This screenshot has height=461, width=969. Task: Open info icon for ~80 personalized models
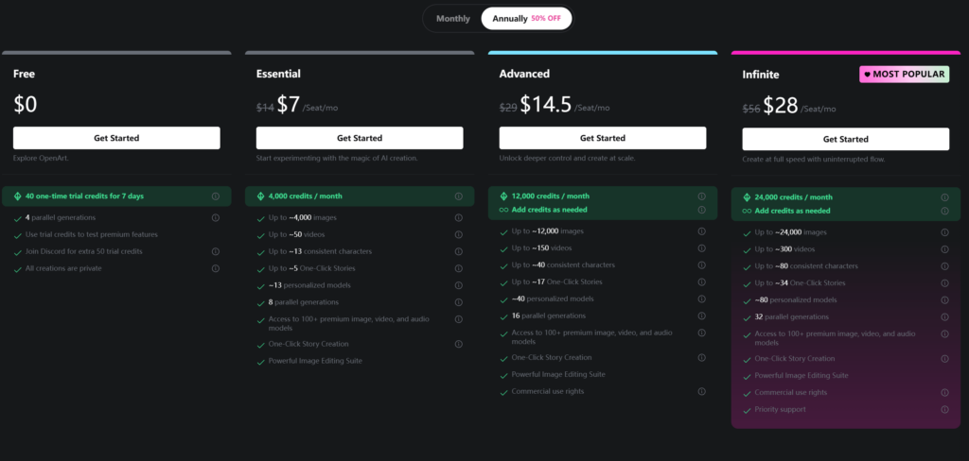945,300
